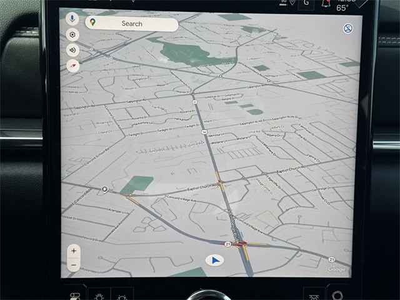
Task: Open notifications via the bell icon
Action: 326,3
